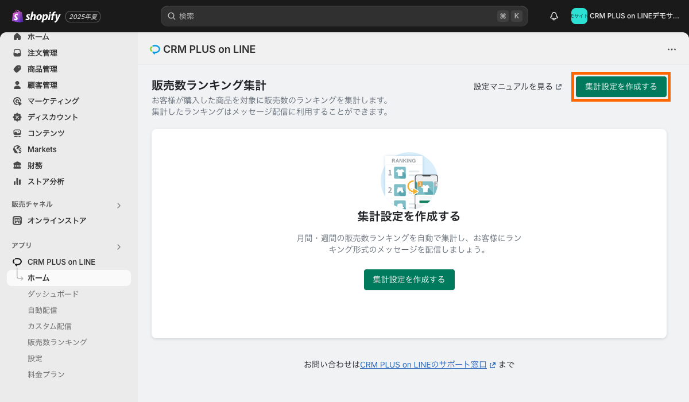Click the 注文管理 inbox icon
Viewport: 689px width, 402px height.
(17, 53)
